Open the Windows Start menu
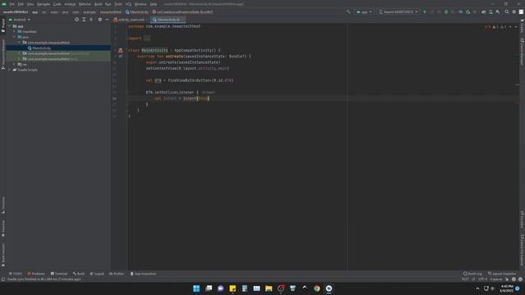The width and height of the screenshot is (525, 295). click(x=197, y=288)
